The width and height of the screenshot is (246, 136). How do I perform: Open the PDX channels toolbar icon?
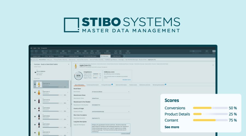[98, 52]
